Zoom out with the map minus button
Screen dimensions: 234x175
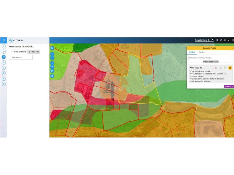52,58
